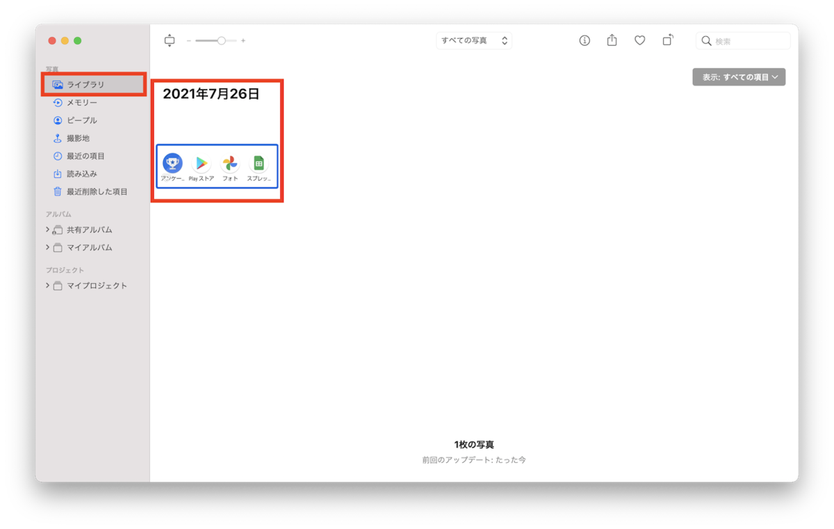The image size is (834, 529).
Task: Click the マイプロジェクト folder icon
Action: point(58,286)
